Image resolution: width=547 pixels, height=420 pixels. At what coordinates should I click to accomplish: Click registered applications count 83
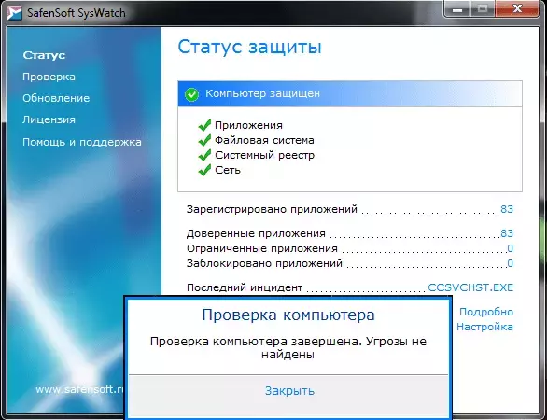pyautogui.click(x=507, y=209)
